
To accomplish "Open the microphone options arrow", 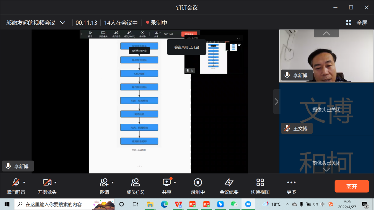I will pos(24,183).
